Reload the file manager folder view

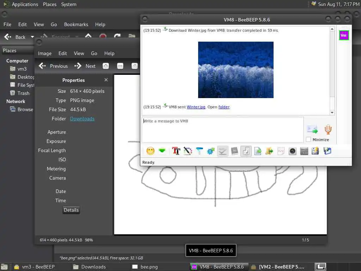(117, 36)
